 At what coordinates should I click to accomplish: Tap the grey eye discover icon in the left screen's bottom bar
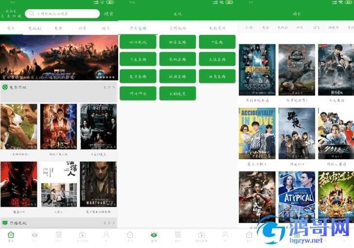(35, 235)
